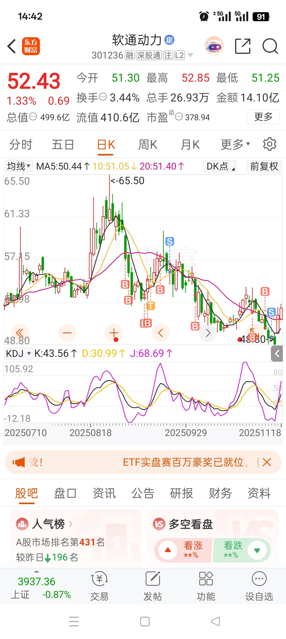Move chart left with single arrow

pyautogui.click(x=160, y=333)
